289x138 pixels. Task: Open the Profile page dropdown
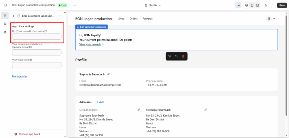152,5
